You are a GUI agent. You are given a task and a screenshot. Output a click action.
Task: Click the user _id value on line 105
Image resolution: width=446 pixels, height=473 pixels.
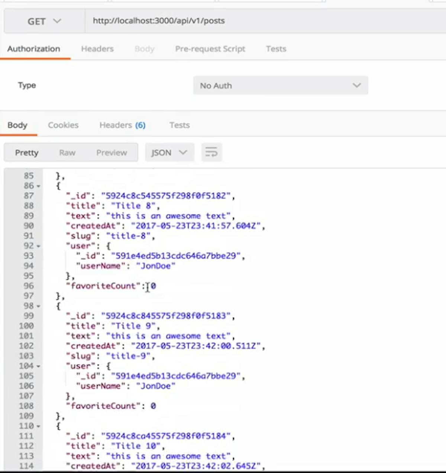point(176,376)
